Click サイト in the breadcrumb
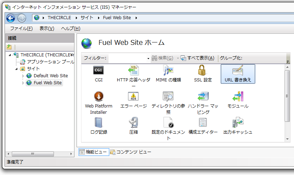This screenshot has width=294, height=175. 87,18
